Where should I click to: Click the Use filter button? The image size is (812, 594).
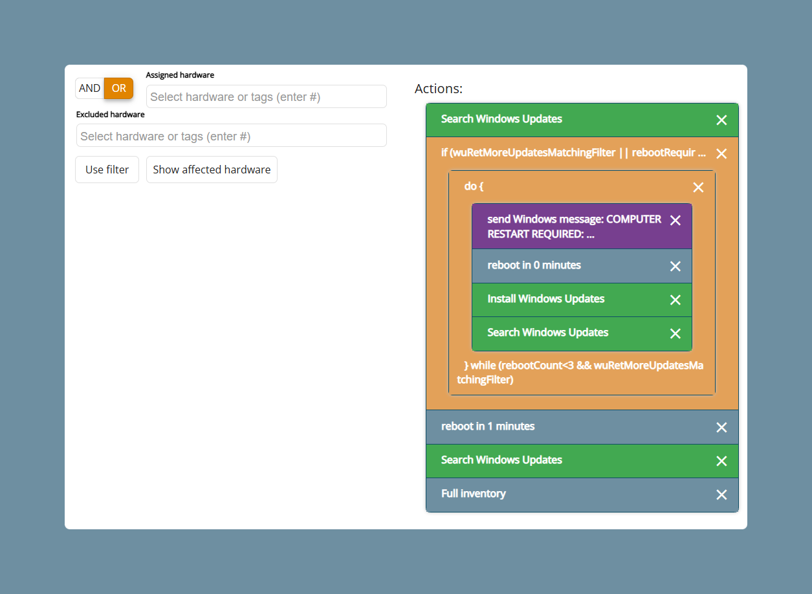[107, 170]
